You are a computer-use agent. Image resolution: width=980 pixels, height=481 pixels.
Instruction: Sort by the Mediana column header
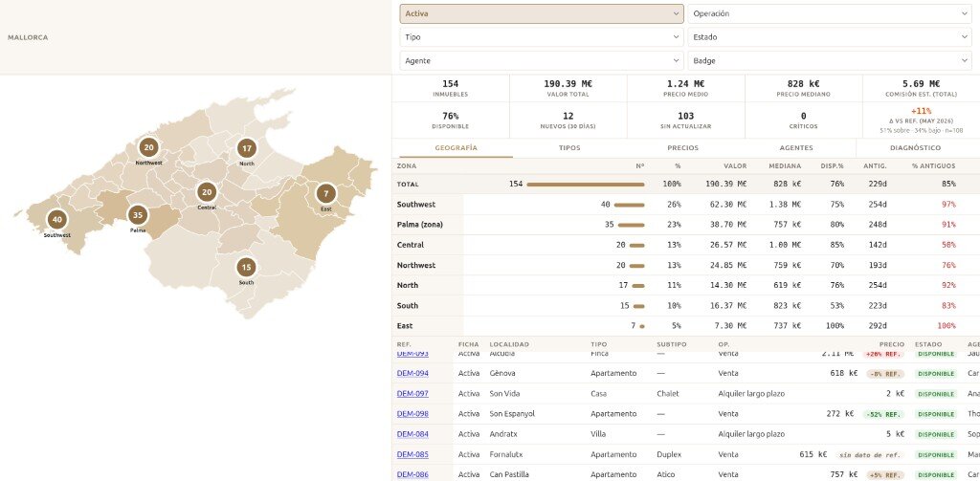coord(786,166)
